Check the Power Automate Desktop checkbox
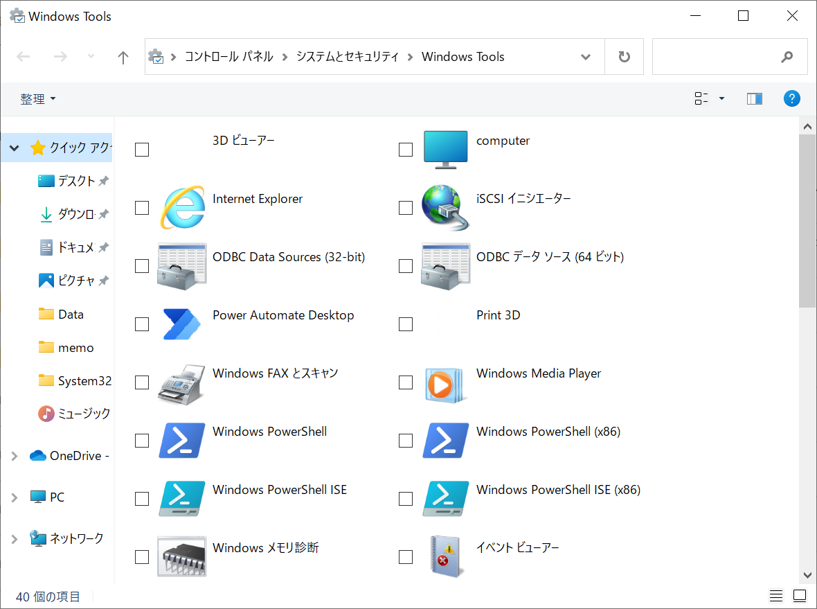 click(x=142, y=324)
